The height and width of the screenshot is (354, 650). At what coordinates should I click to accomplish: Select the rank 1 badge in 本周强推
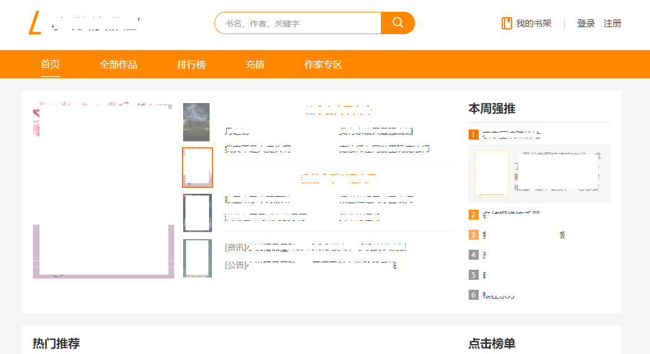tap(473, 135)
